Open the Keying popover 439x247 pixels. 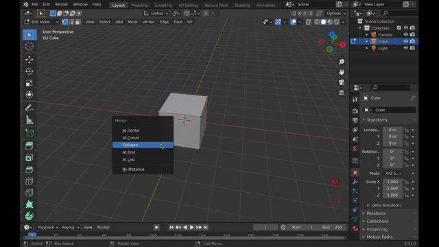(71, 227)
